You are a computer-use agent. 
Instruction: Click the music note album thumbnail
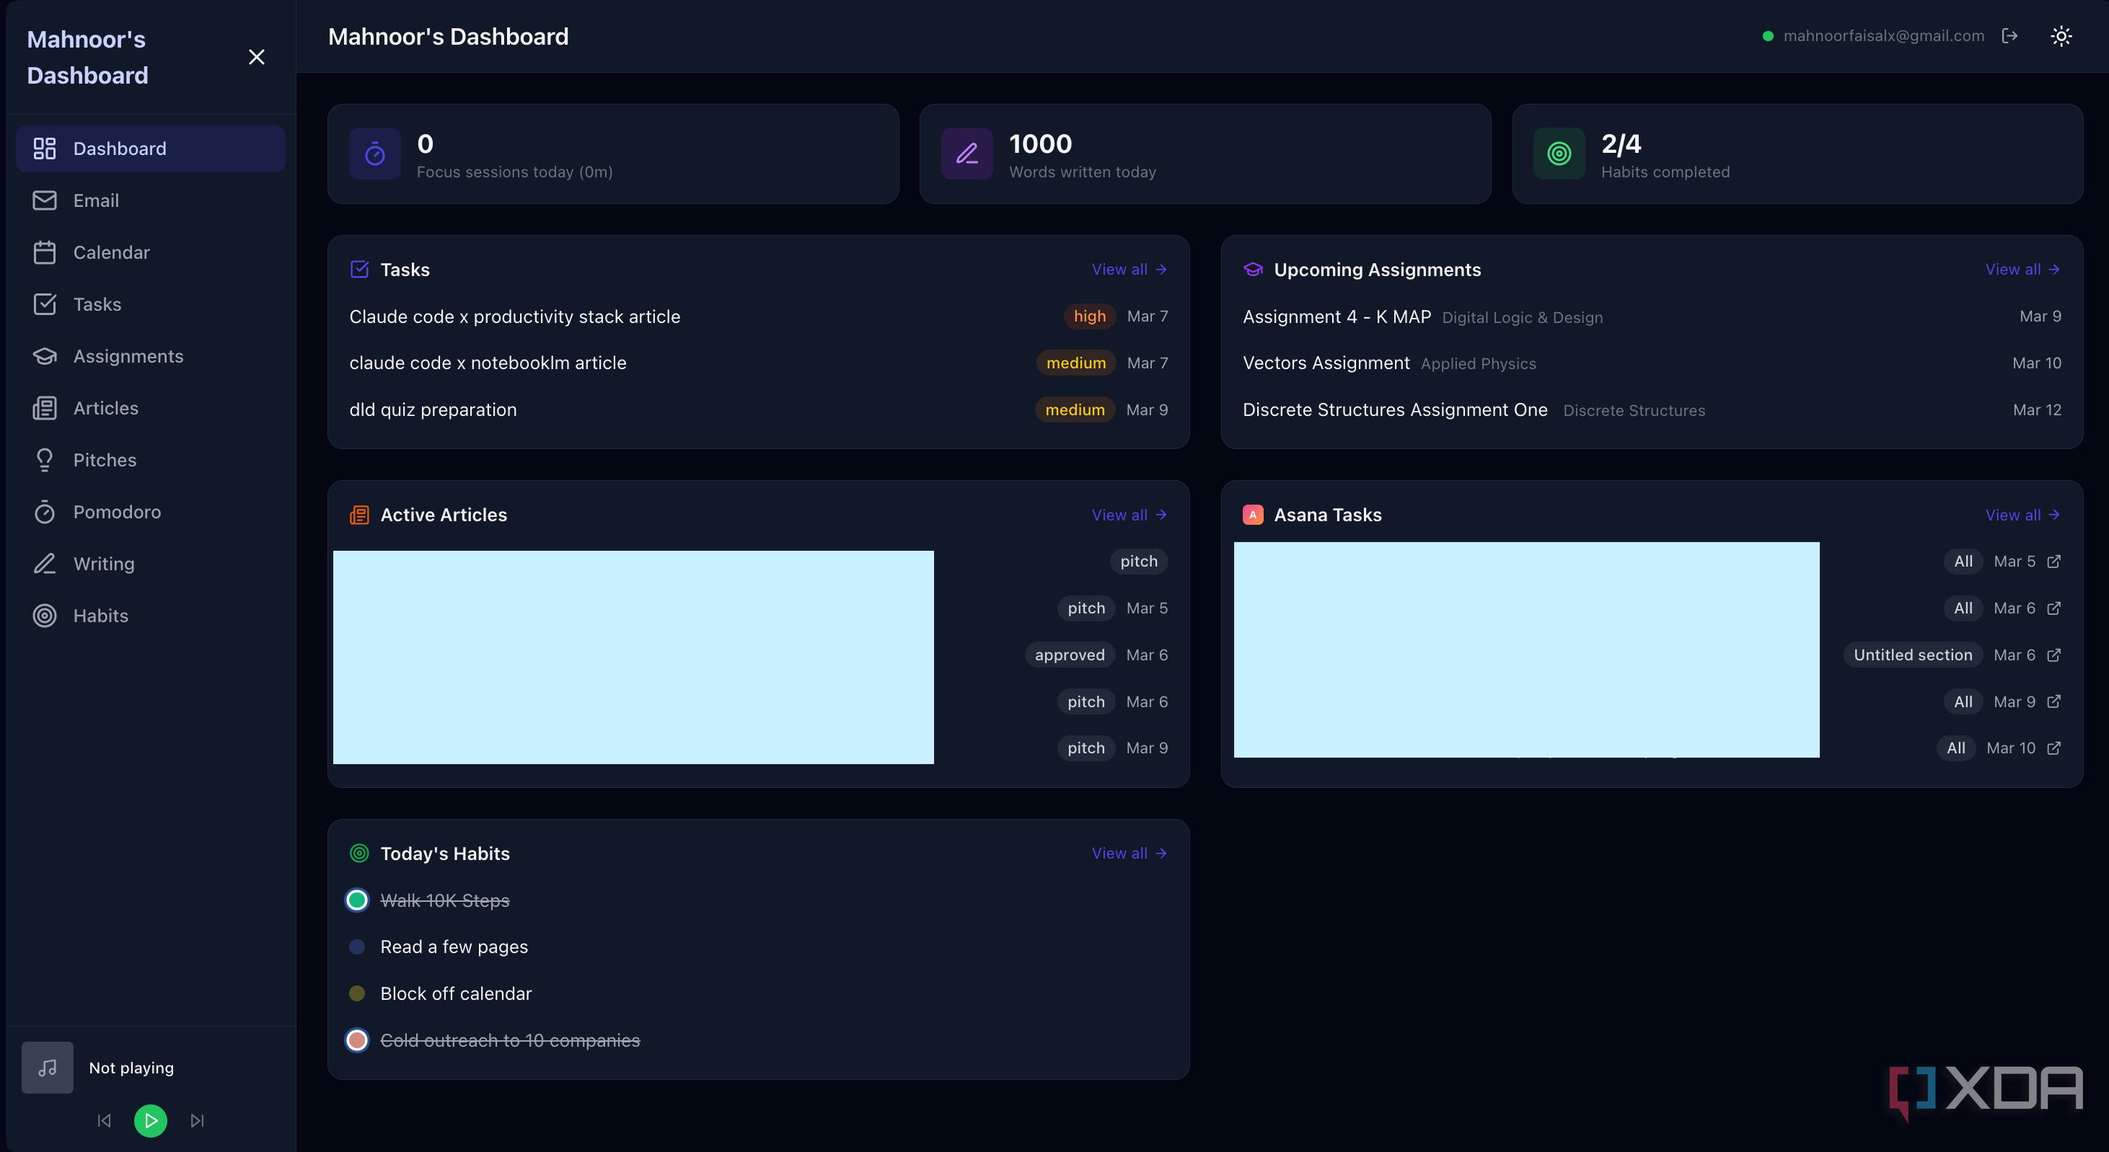(x=48, y=1068)
